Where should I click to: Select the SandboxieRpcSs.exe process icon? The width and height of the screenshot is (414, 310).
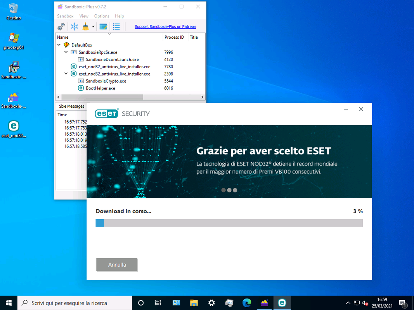click(74, 52)
